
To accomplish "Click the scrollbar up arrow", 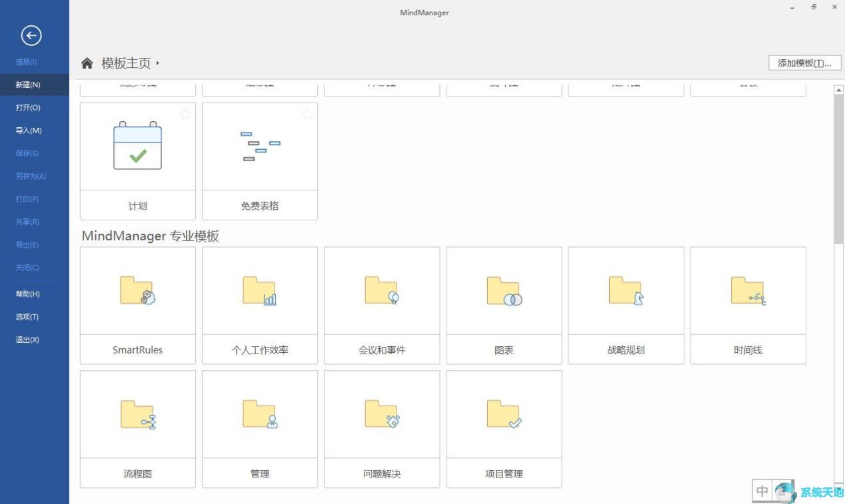I will [839, 90].
